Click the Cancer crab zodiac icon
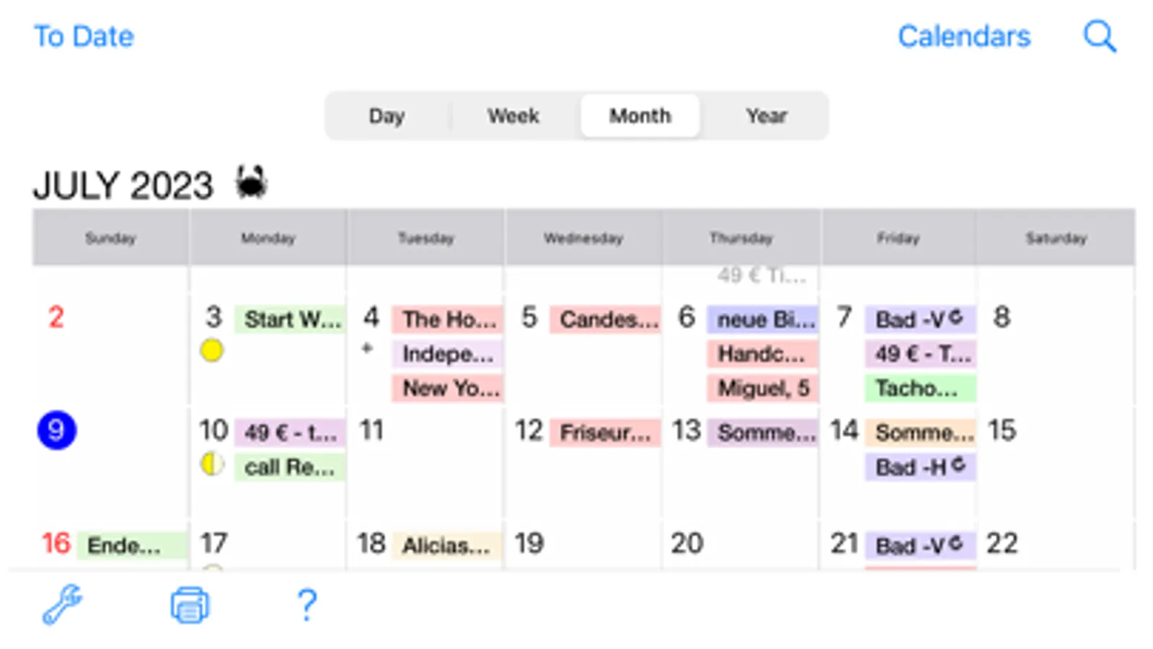This screenshot has width=1153, height=649. [x=252, y=182]
